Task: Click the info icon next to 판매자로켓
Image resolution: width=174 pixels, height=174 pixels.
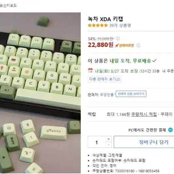Action: click(x=138, y=45)
